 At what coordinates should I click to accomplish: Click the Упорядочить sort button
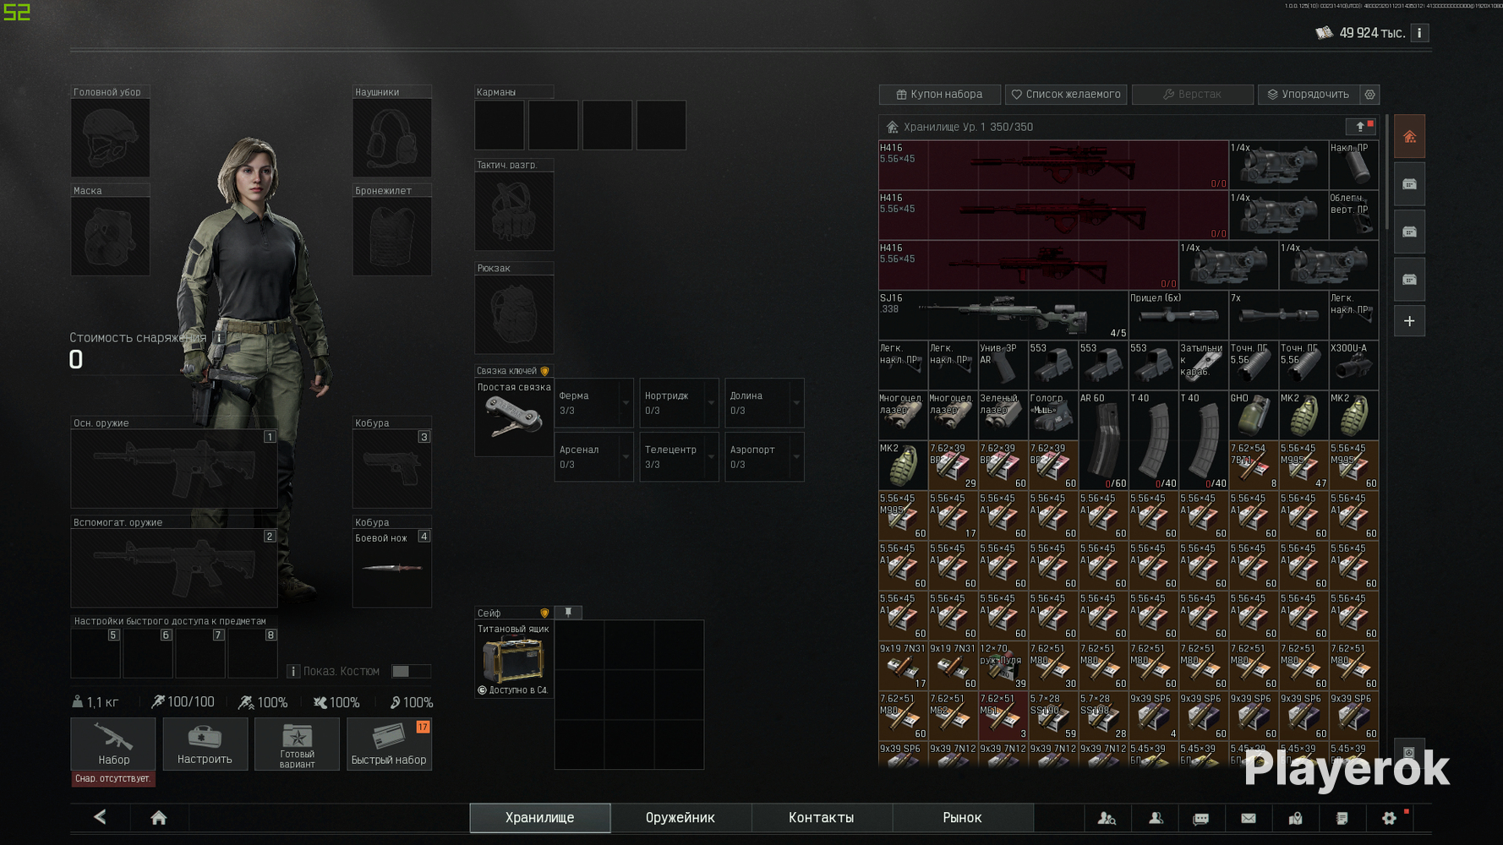tap(1309, 95)
